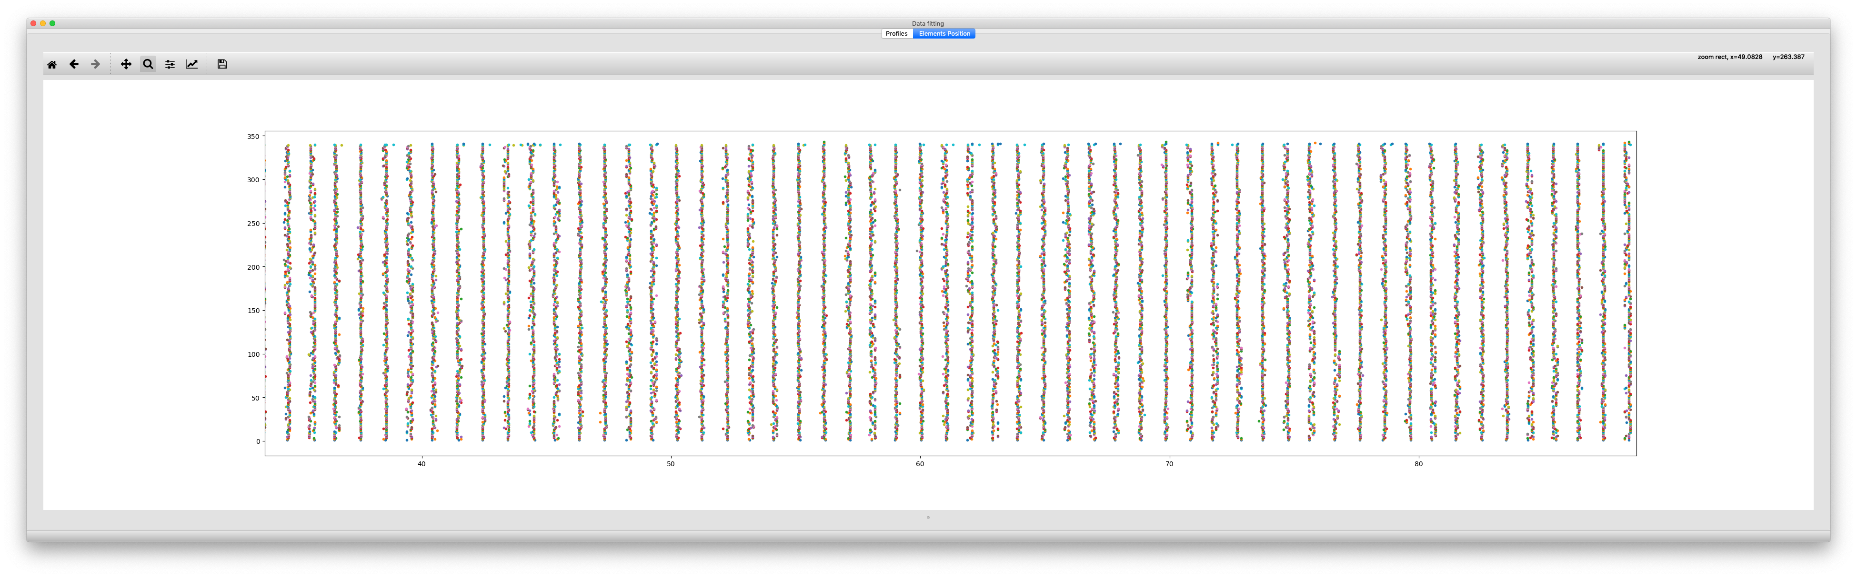Screen dimensions: 1857x577
Task: Click inside the scatter plot canvas
Action: pos(865,288)
